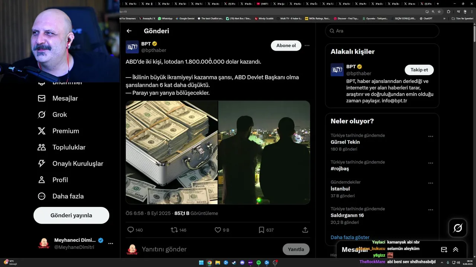Open ChatGPT bookmark
This screenshot has height=267, width=476.
click(426, 19)
